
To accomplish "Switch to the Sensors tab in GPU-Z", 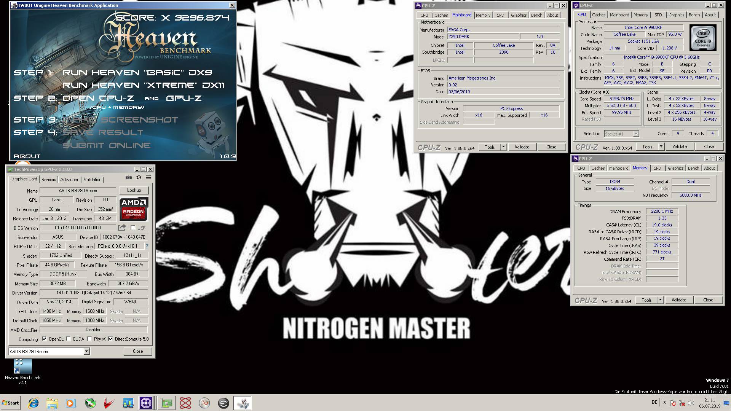I will click(49, 179).
